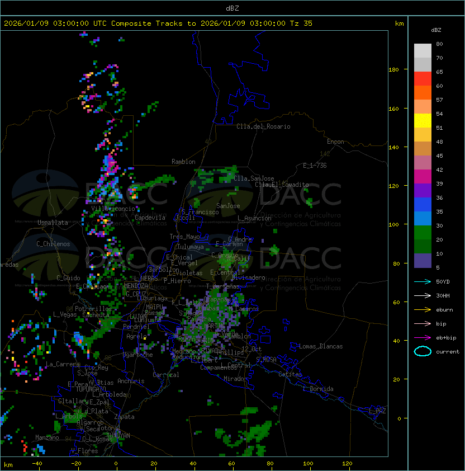Click the Cacheuta map label
The width and height of the screenshot is (465, 471).
pos(96,315)
